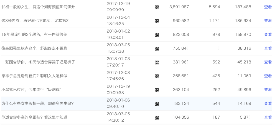The image size is (275, 125).
Task: Click 查看 for 一张图告诉你 article
Action: click(268, 62)
